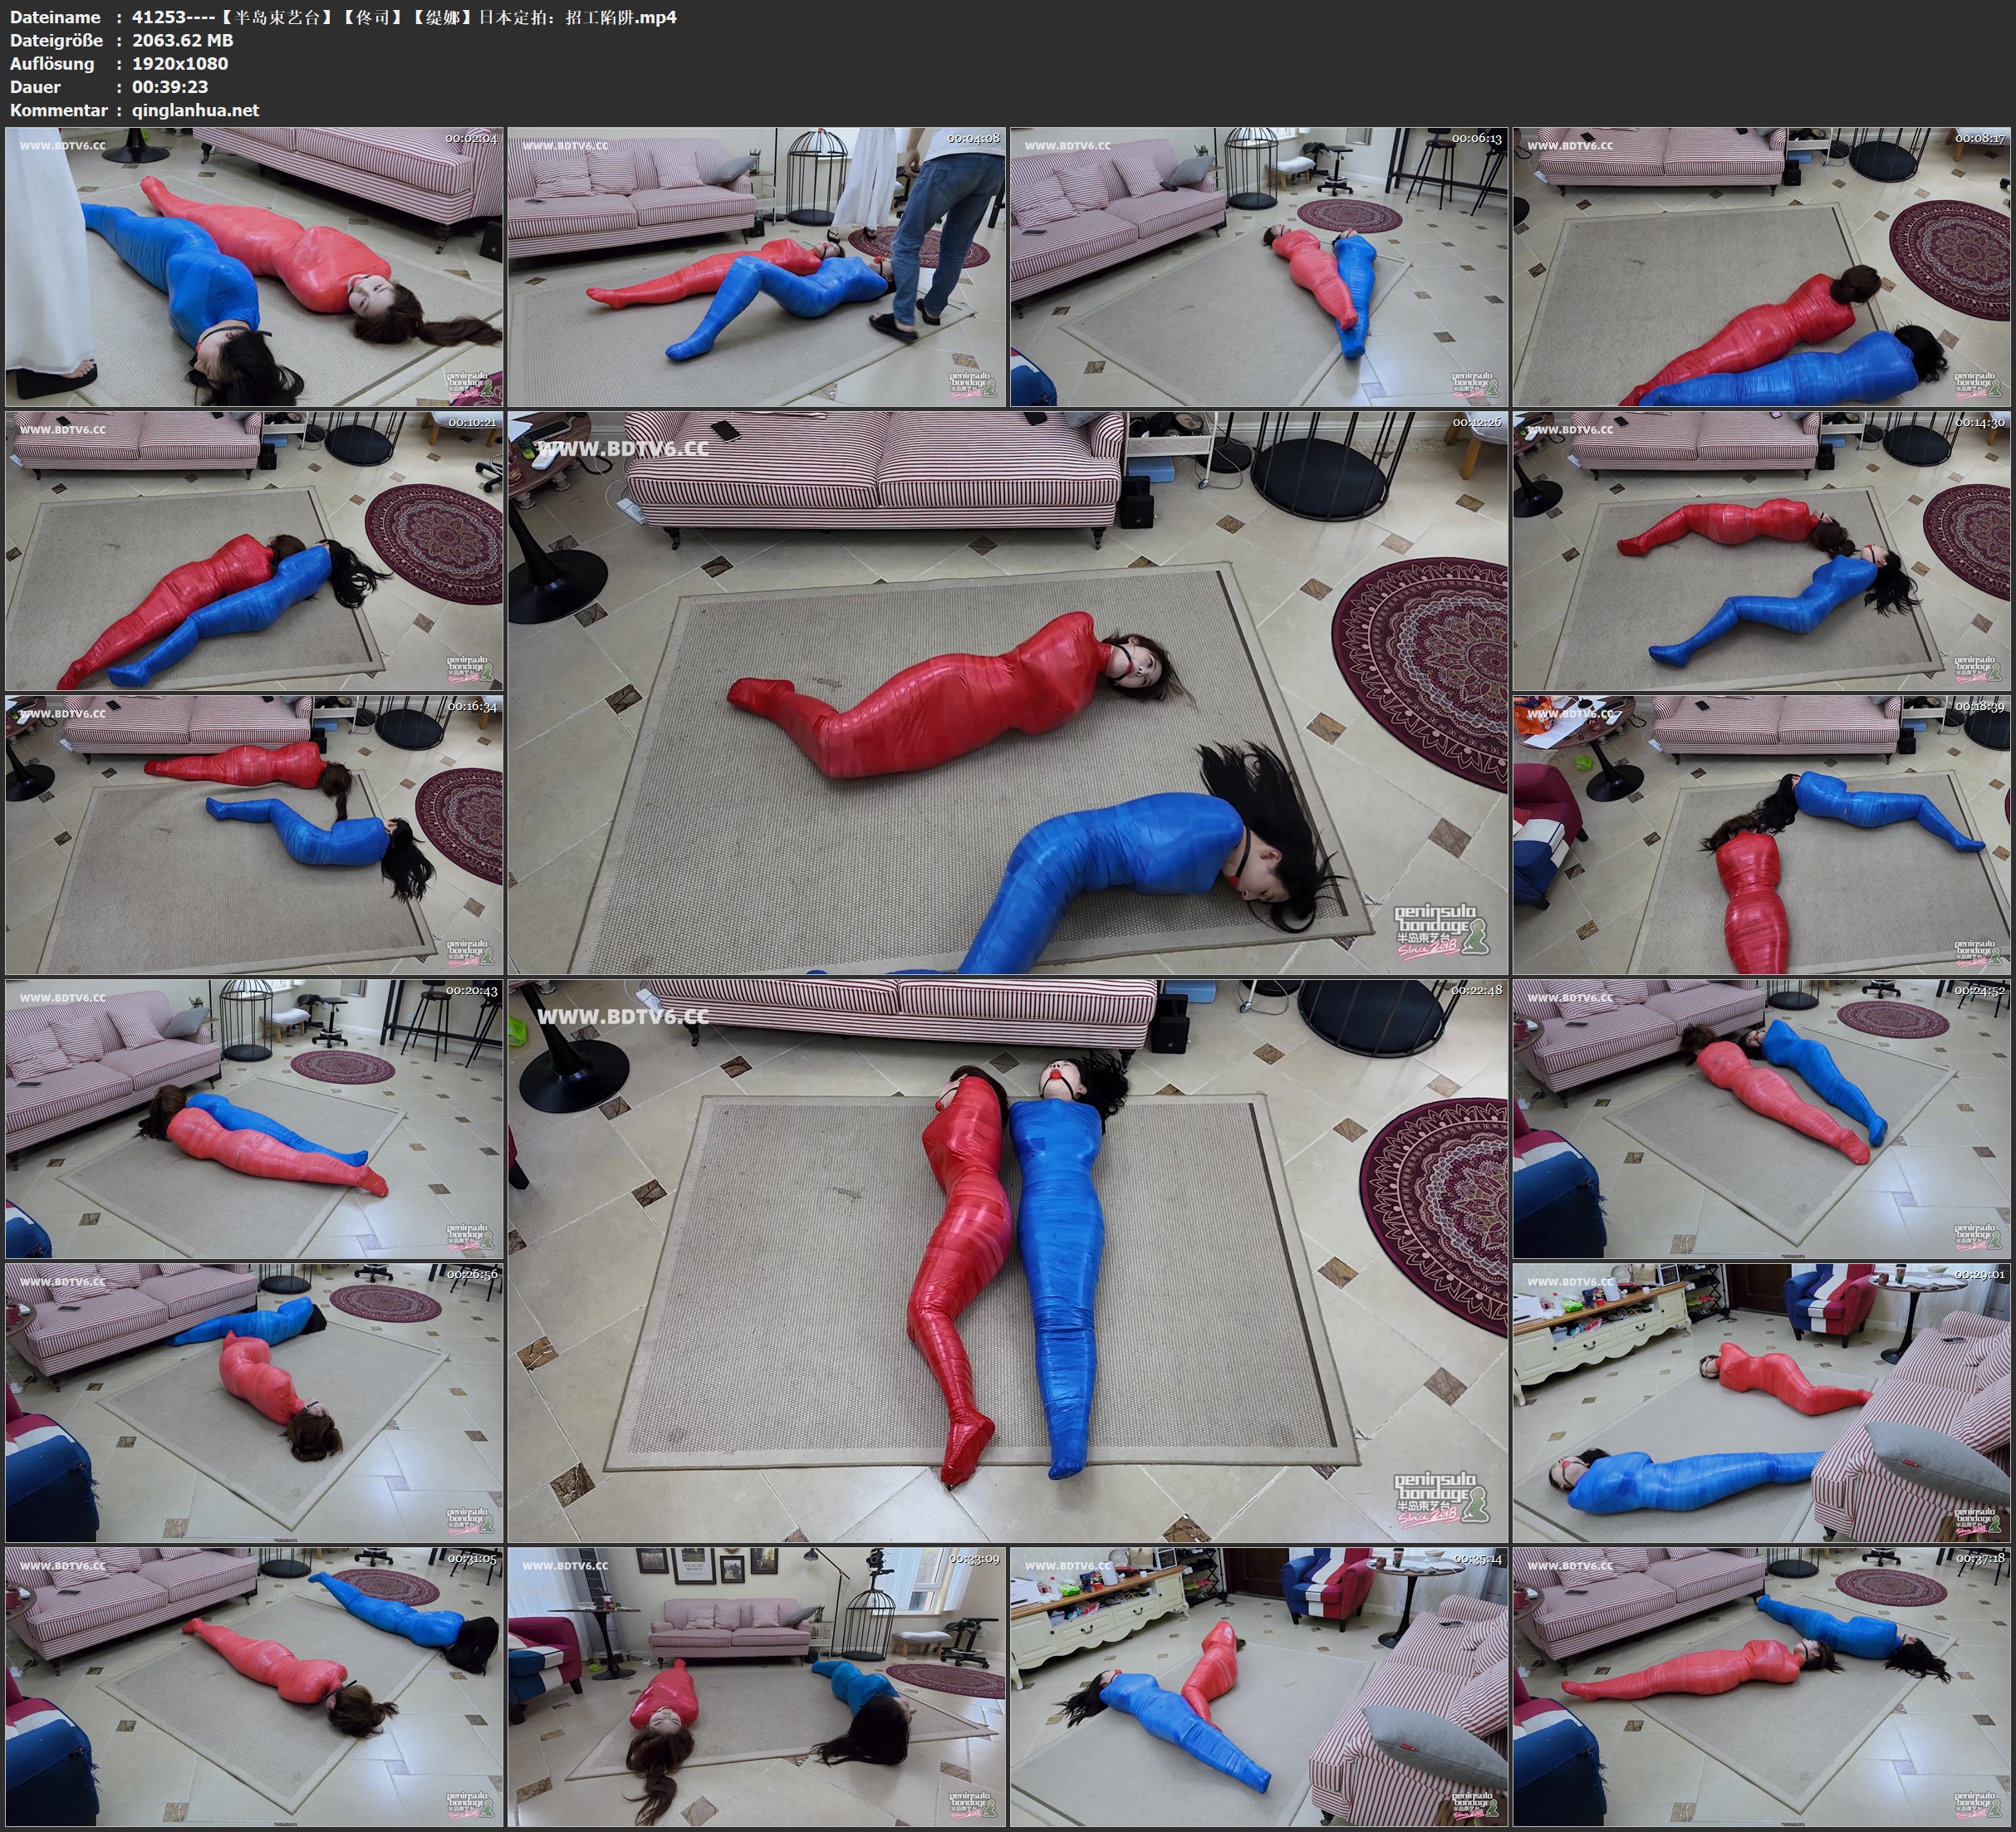Click the Dateiname mp4 file name text
The image size is (2016, 1832).
404,17
